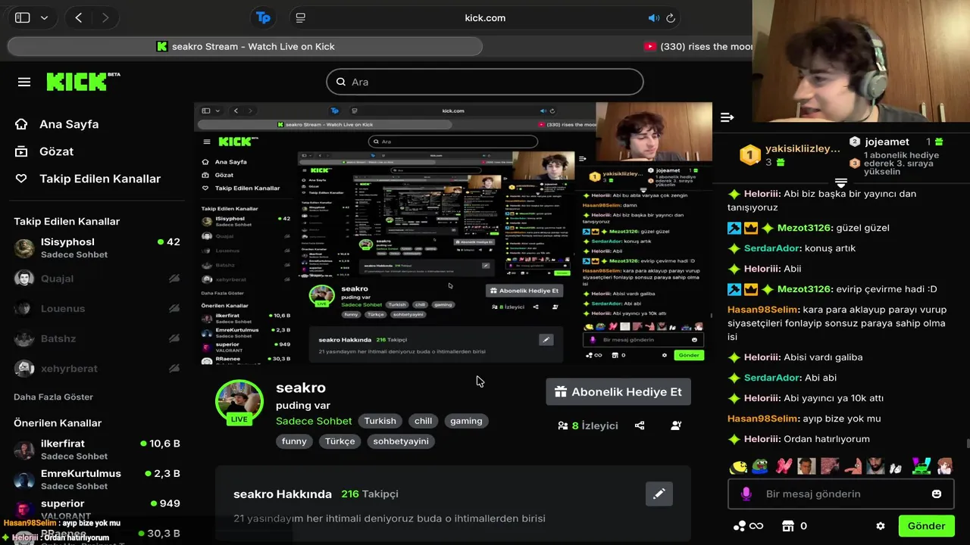Select the funny tag
The image size is (970, 545).
tap(294, 441)
